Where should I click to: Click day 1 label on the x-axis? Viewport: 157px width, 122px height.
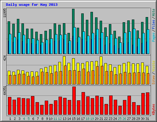tap(10, 119)
